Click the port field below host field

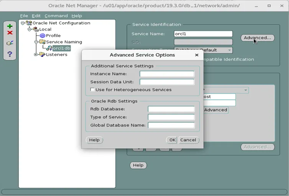pyautogui.click(x=219, y=103)
